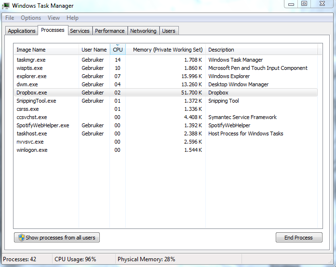Click the Physical Memory: 28% status entry
336x267 pixels.
pyautogui.click(x=147, y=259)
